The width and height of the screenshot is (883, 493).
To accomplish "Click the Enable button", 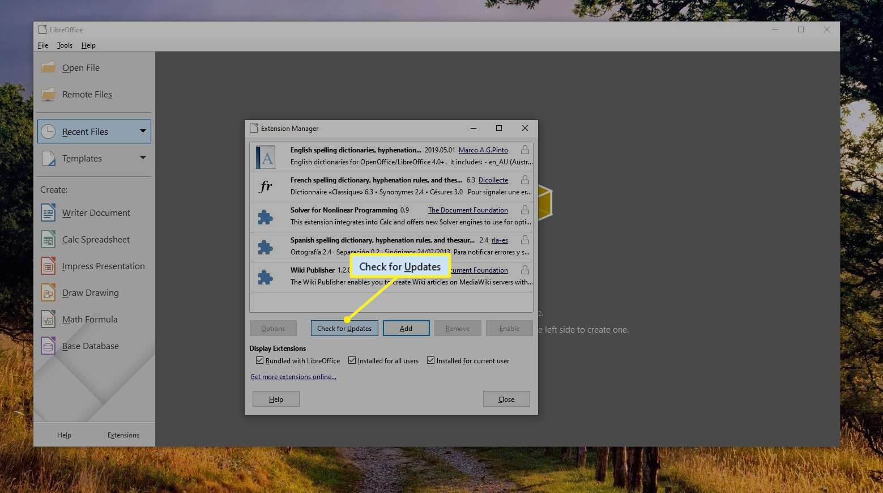I will [x=509, y=328].
